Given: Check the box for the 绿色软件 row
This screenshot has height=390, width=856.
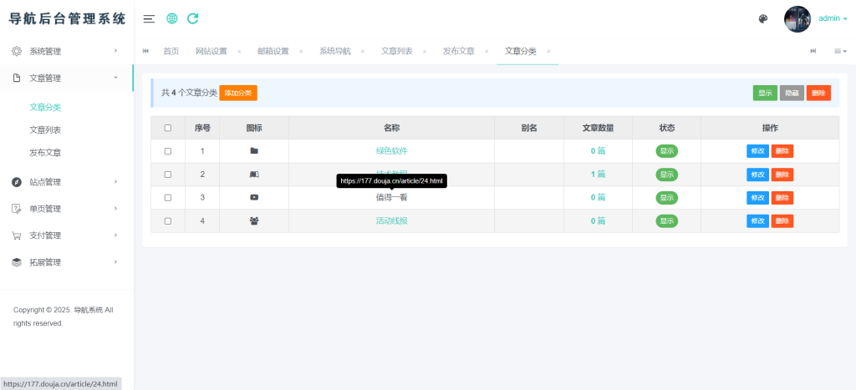Looking at the screenshot, I should (x=167, y=151).
